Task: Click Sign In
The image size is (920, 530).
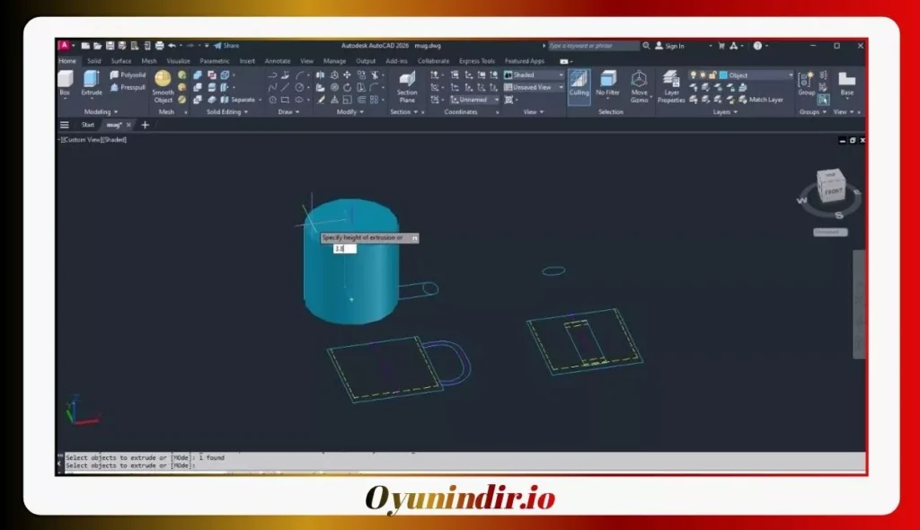Action: click(x=669, y=45)
